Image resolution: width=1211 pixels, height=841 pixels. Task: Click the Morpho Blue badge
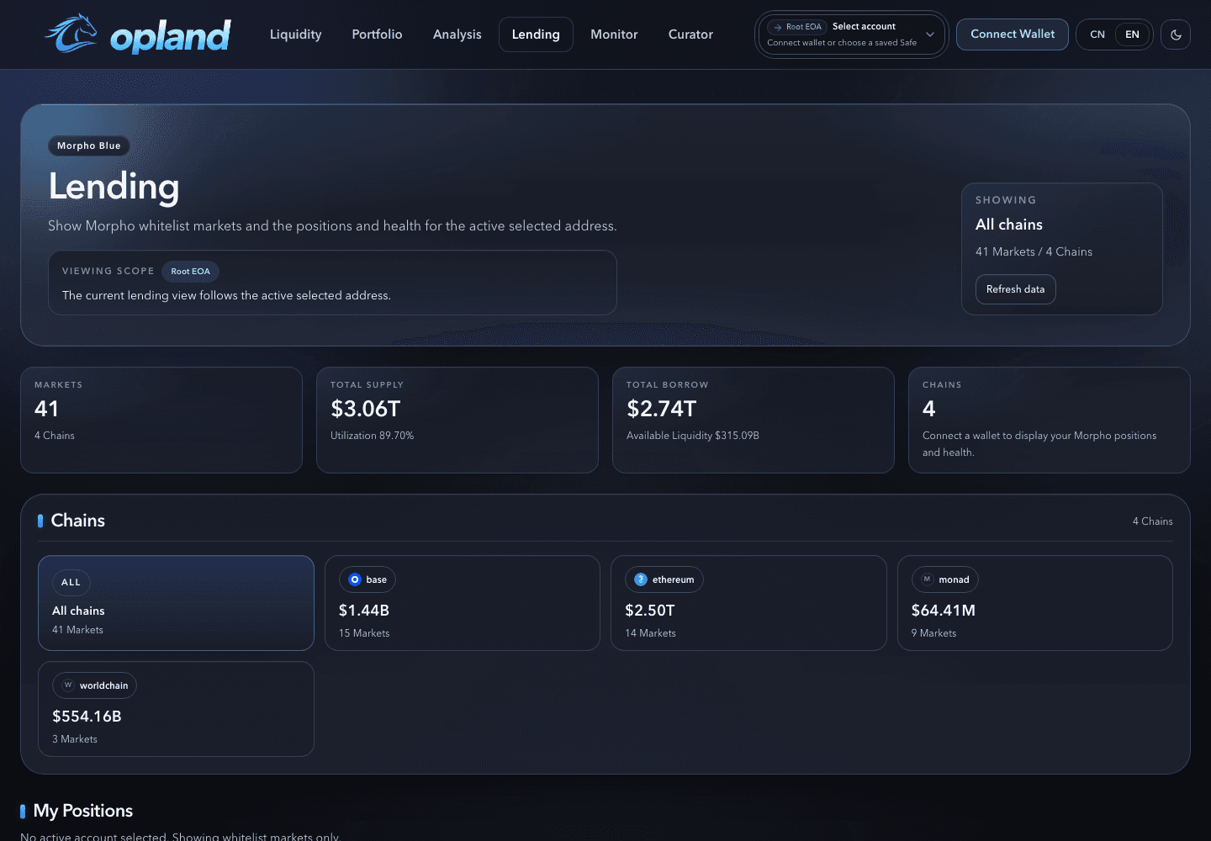(x=89, y=146)
